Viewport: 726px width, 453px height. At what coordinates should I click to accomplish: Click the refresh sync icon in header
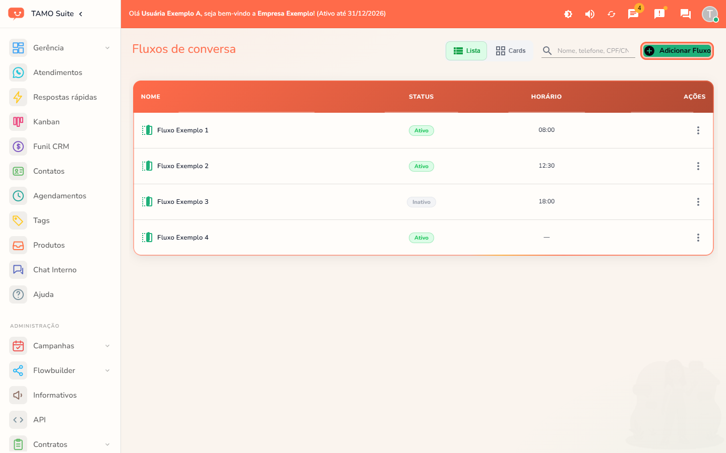click(x=612, y=14)
